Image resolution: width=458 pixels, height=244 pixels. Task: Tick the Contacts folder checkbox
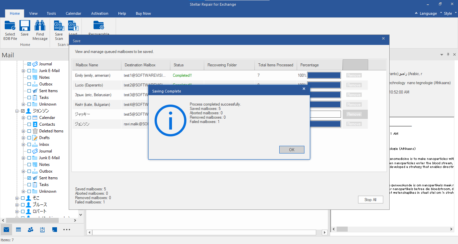point(29,124)
